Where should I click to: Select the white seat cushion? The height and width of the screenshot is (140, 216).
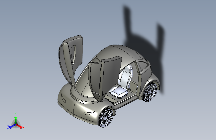coord(119,92)
